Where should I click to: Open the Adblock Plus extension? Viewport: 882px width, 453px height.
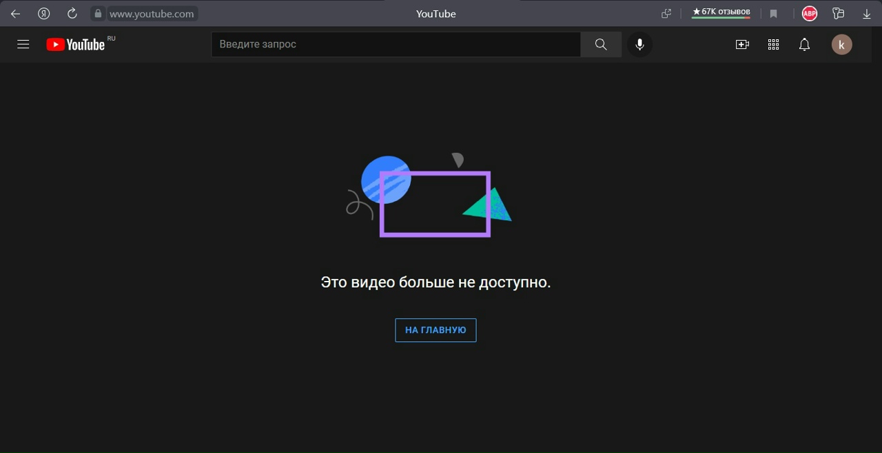809,14
